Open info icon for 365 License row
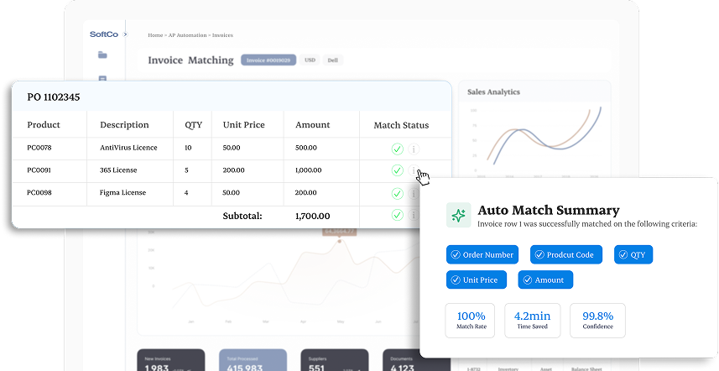This screenshot has width=719, height=371. click(x=414, y=171)
